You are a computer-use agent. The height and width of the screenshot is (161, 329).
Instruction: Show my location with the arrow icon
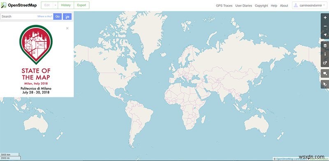pyautogui.click(x=325, y=34)
